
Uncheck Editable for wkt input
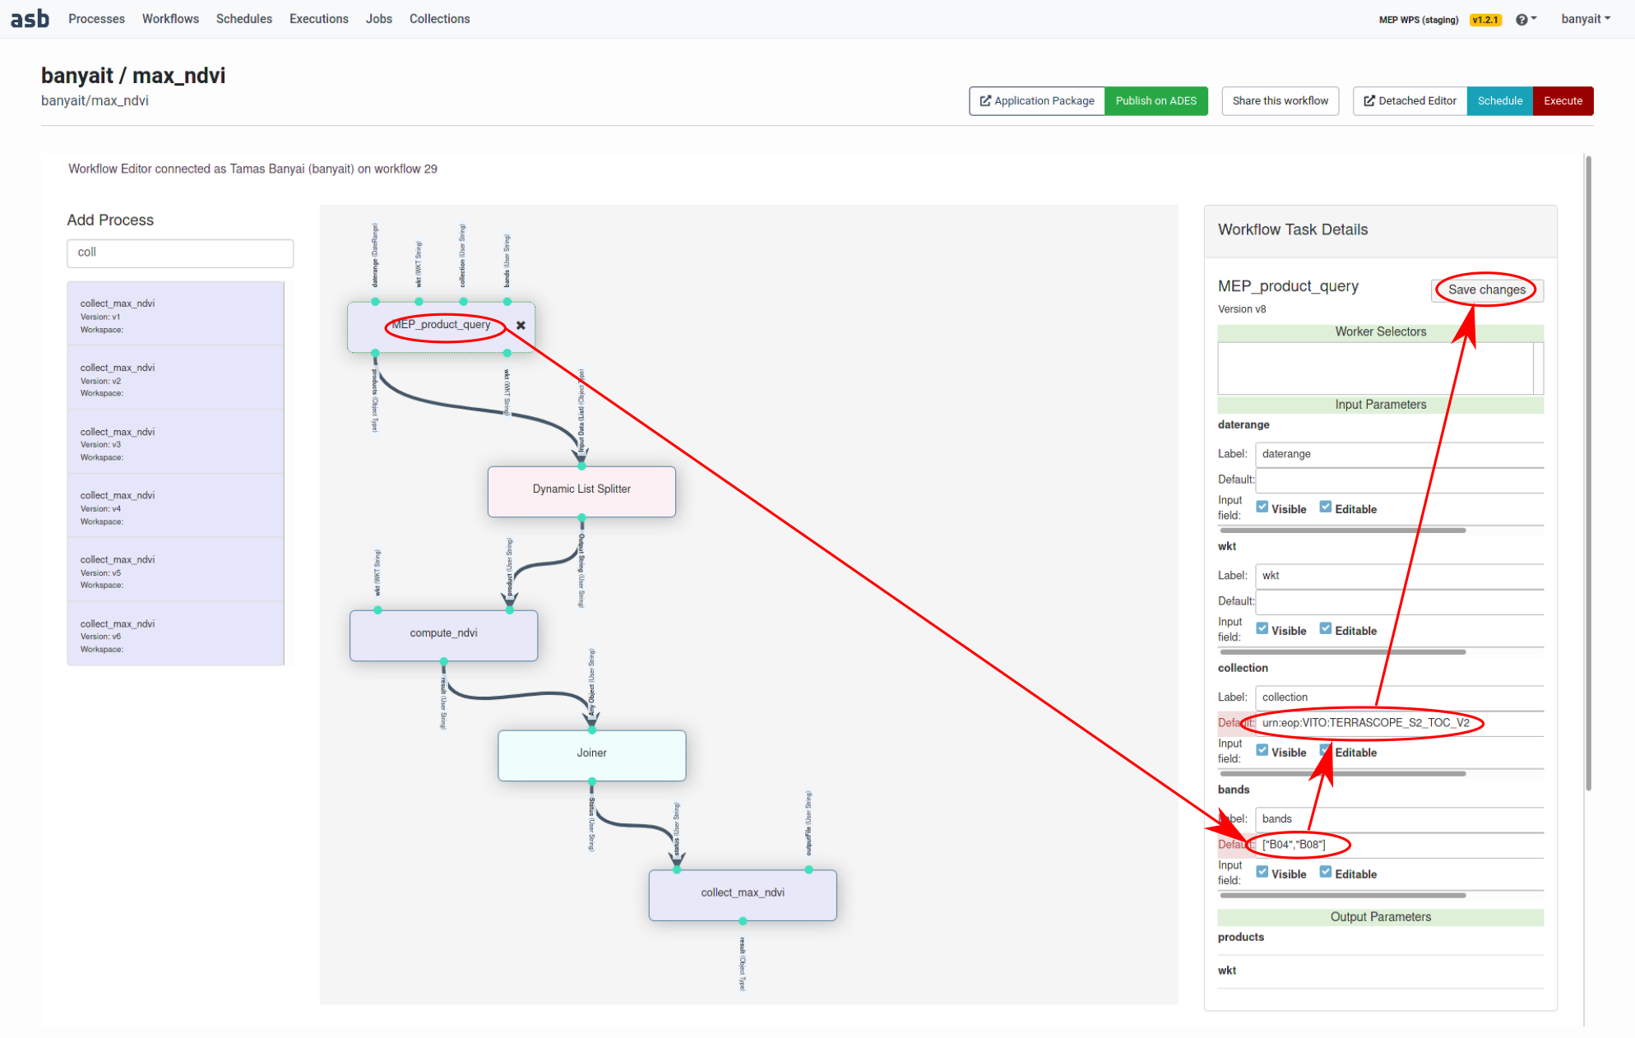[x=1325, y=629]
